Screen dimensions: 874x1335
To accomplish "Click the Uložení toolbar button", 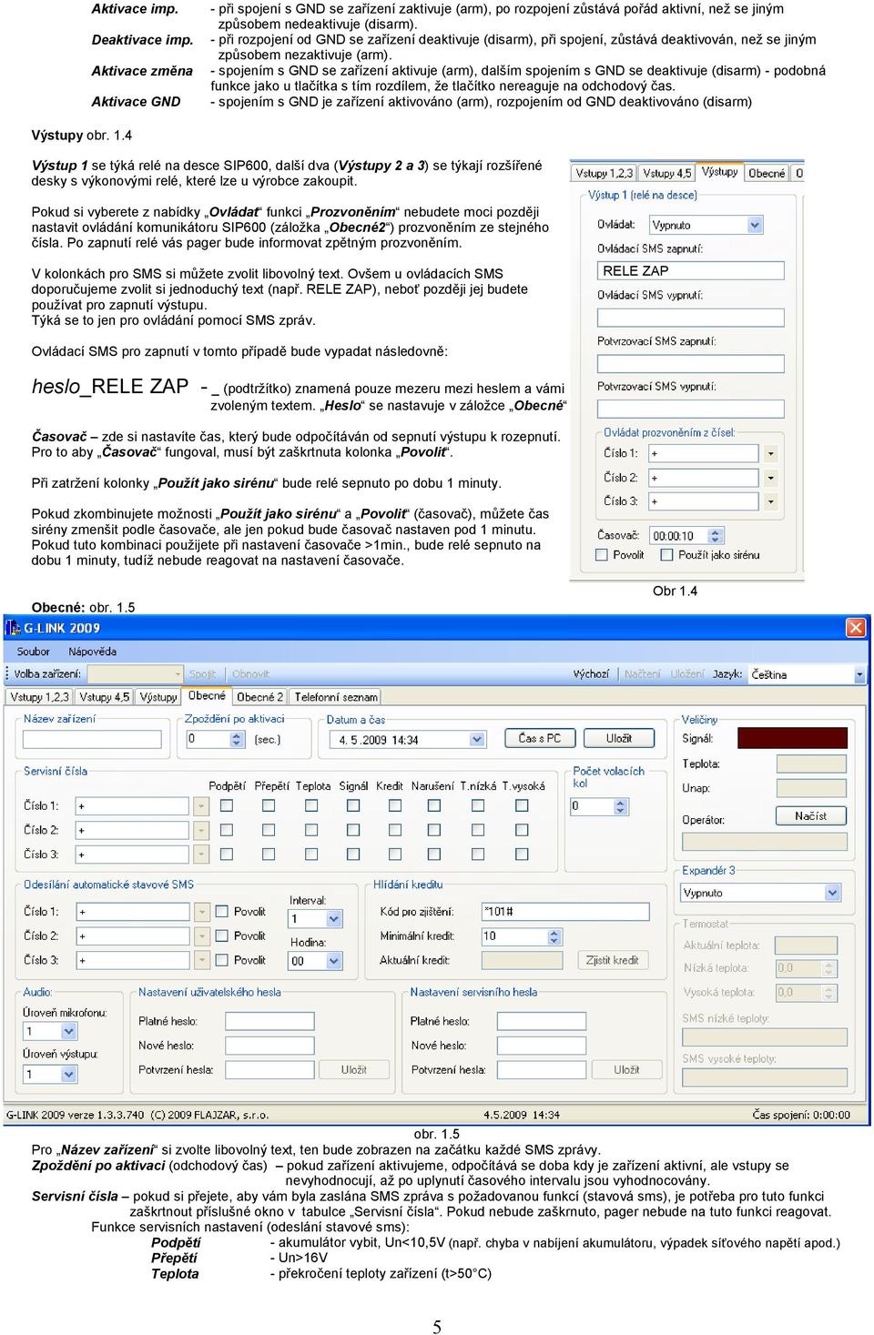I will (x=687, y=674).
